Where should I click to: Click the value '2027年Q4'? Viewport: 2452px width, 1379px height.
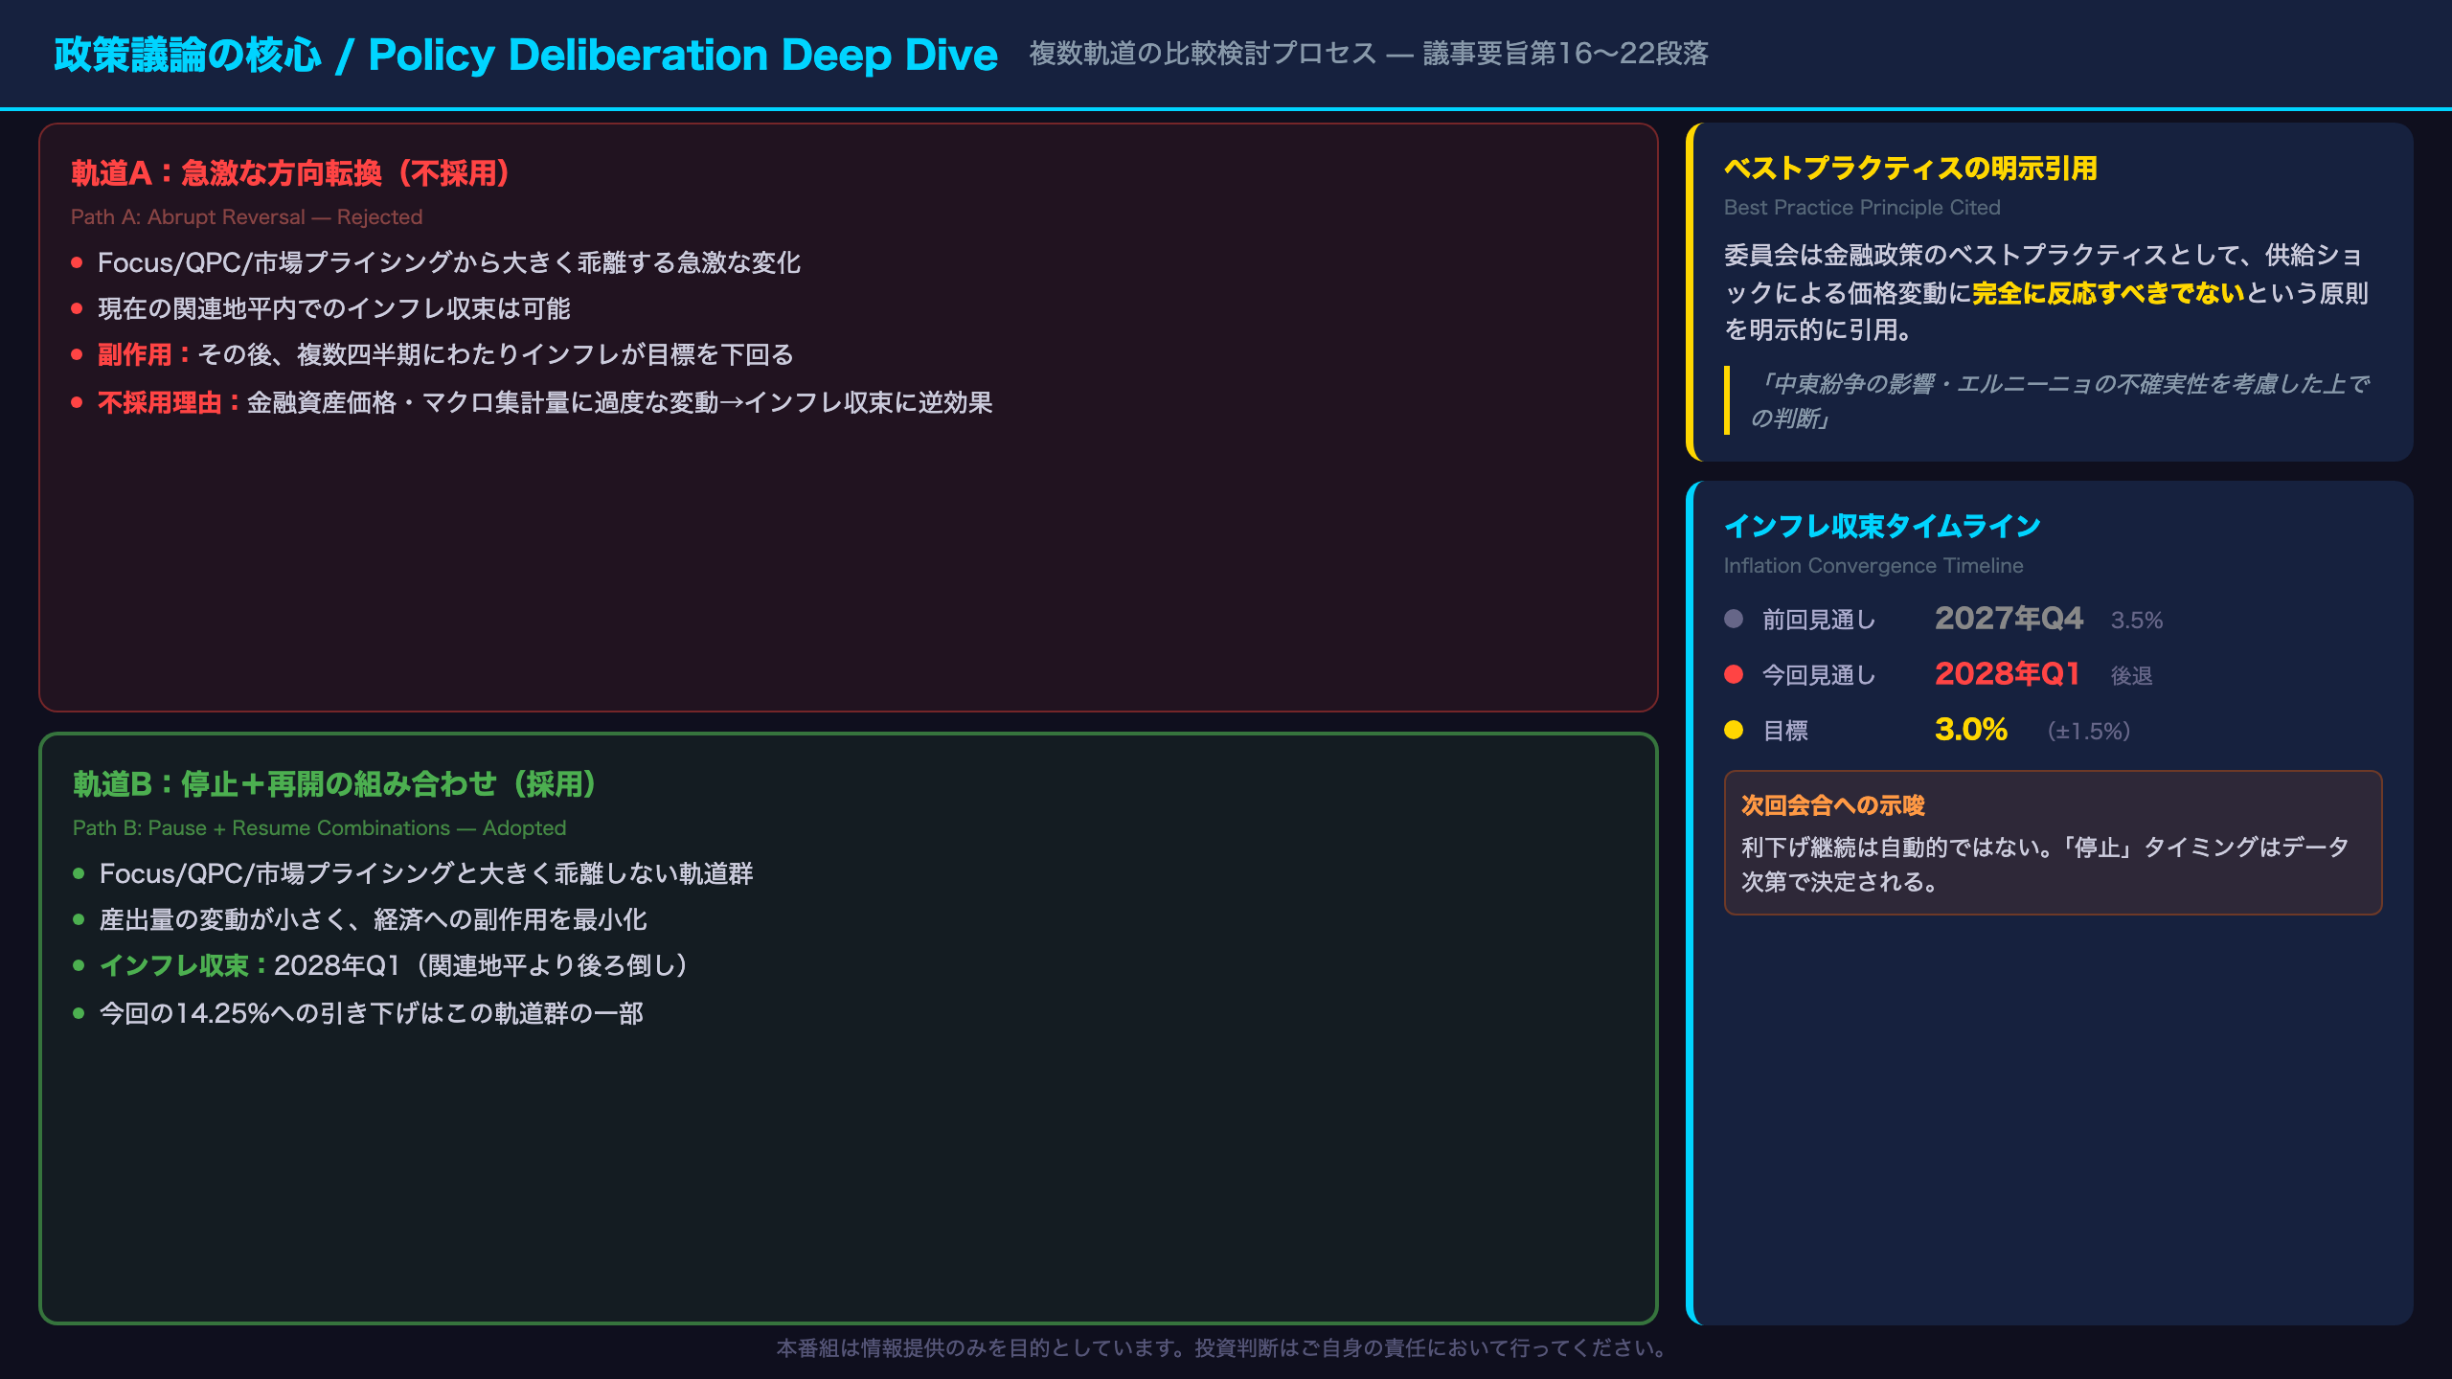pos(2009,619)
